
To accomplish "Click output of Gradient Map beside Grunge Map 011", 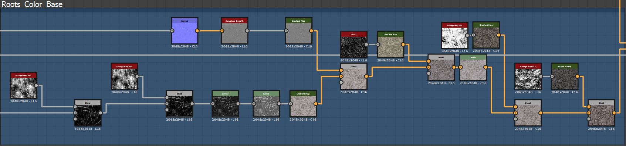I will (578, 76).
